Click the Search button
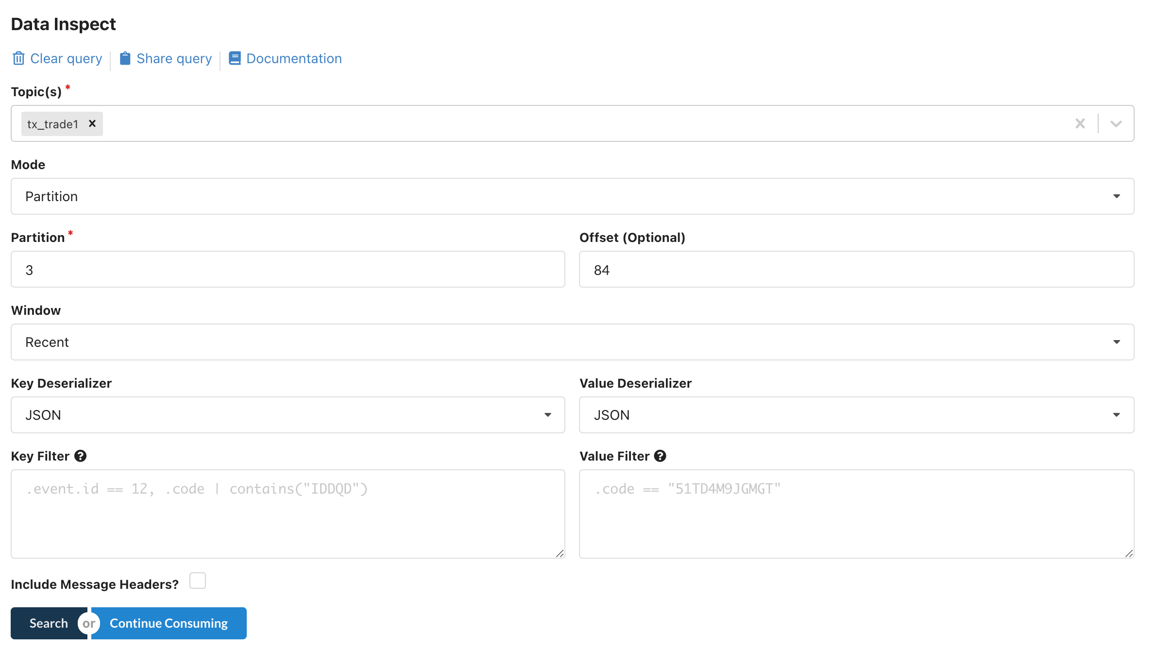This screenshot has width=1156, height=651. [49, 623]
